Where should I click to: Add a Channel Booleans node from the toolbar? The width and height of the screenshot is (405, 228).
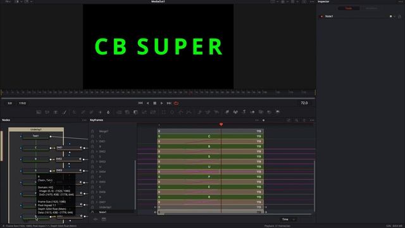pyautogui.click(x=127, y=112)
